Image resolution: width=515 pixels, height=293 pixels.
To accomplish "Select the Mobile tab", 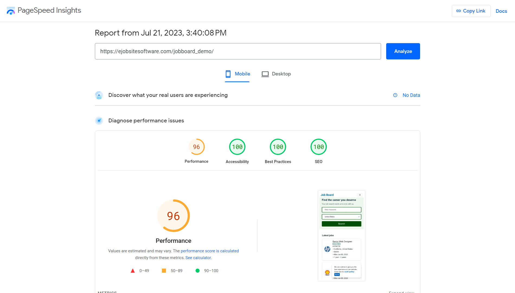I will pyautogui.click(x=237, y=74).
